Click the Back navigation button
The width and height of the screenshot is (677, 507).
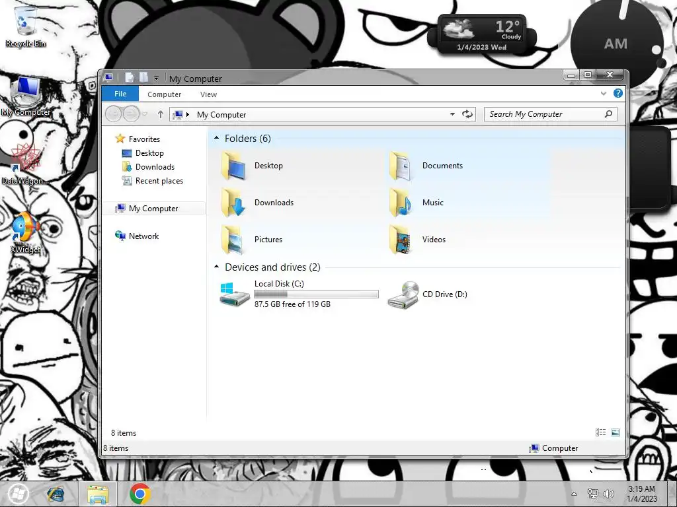pyautogui.click(x=114, y=114)
